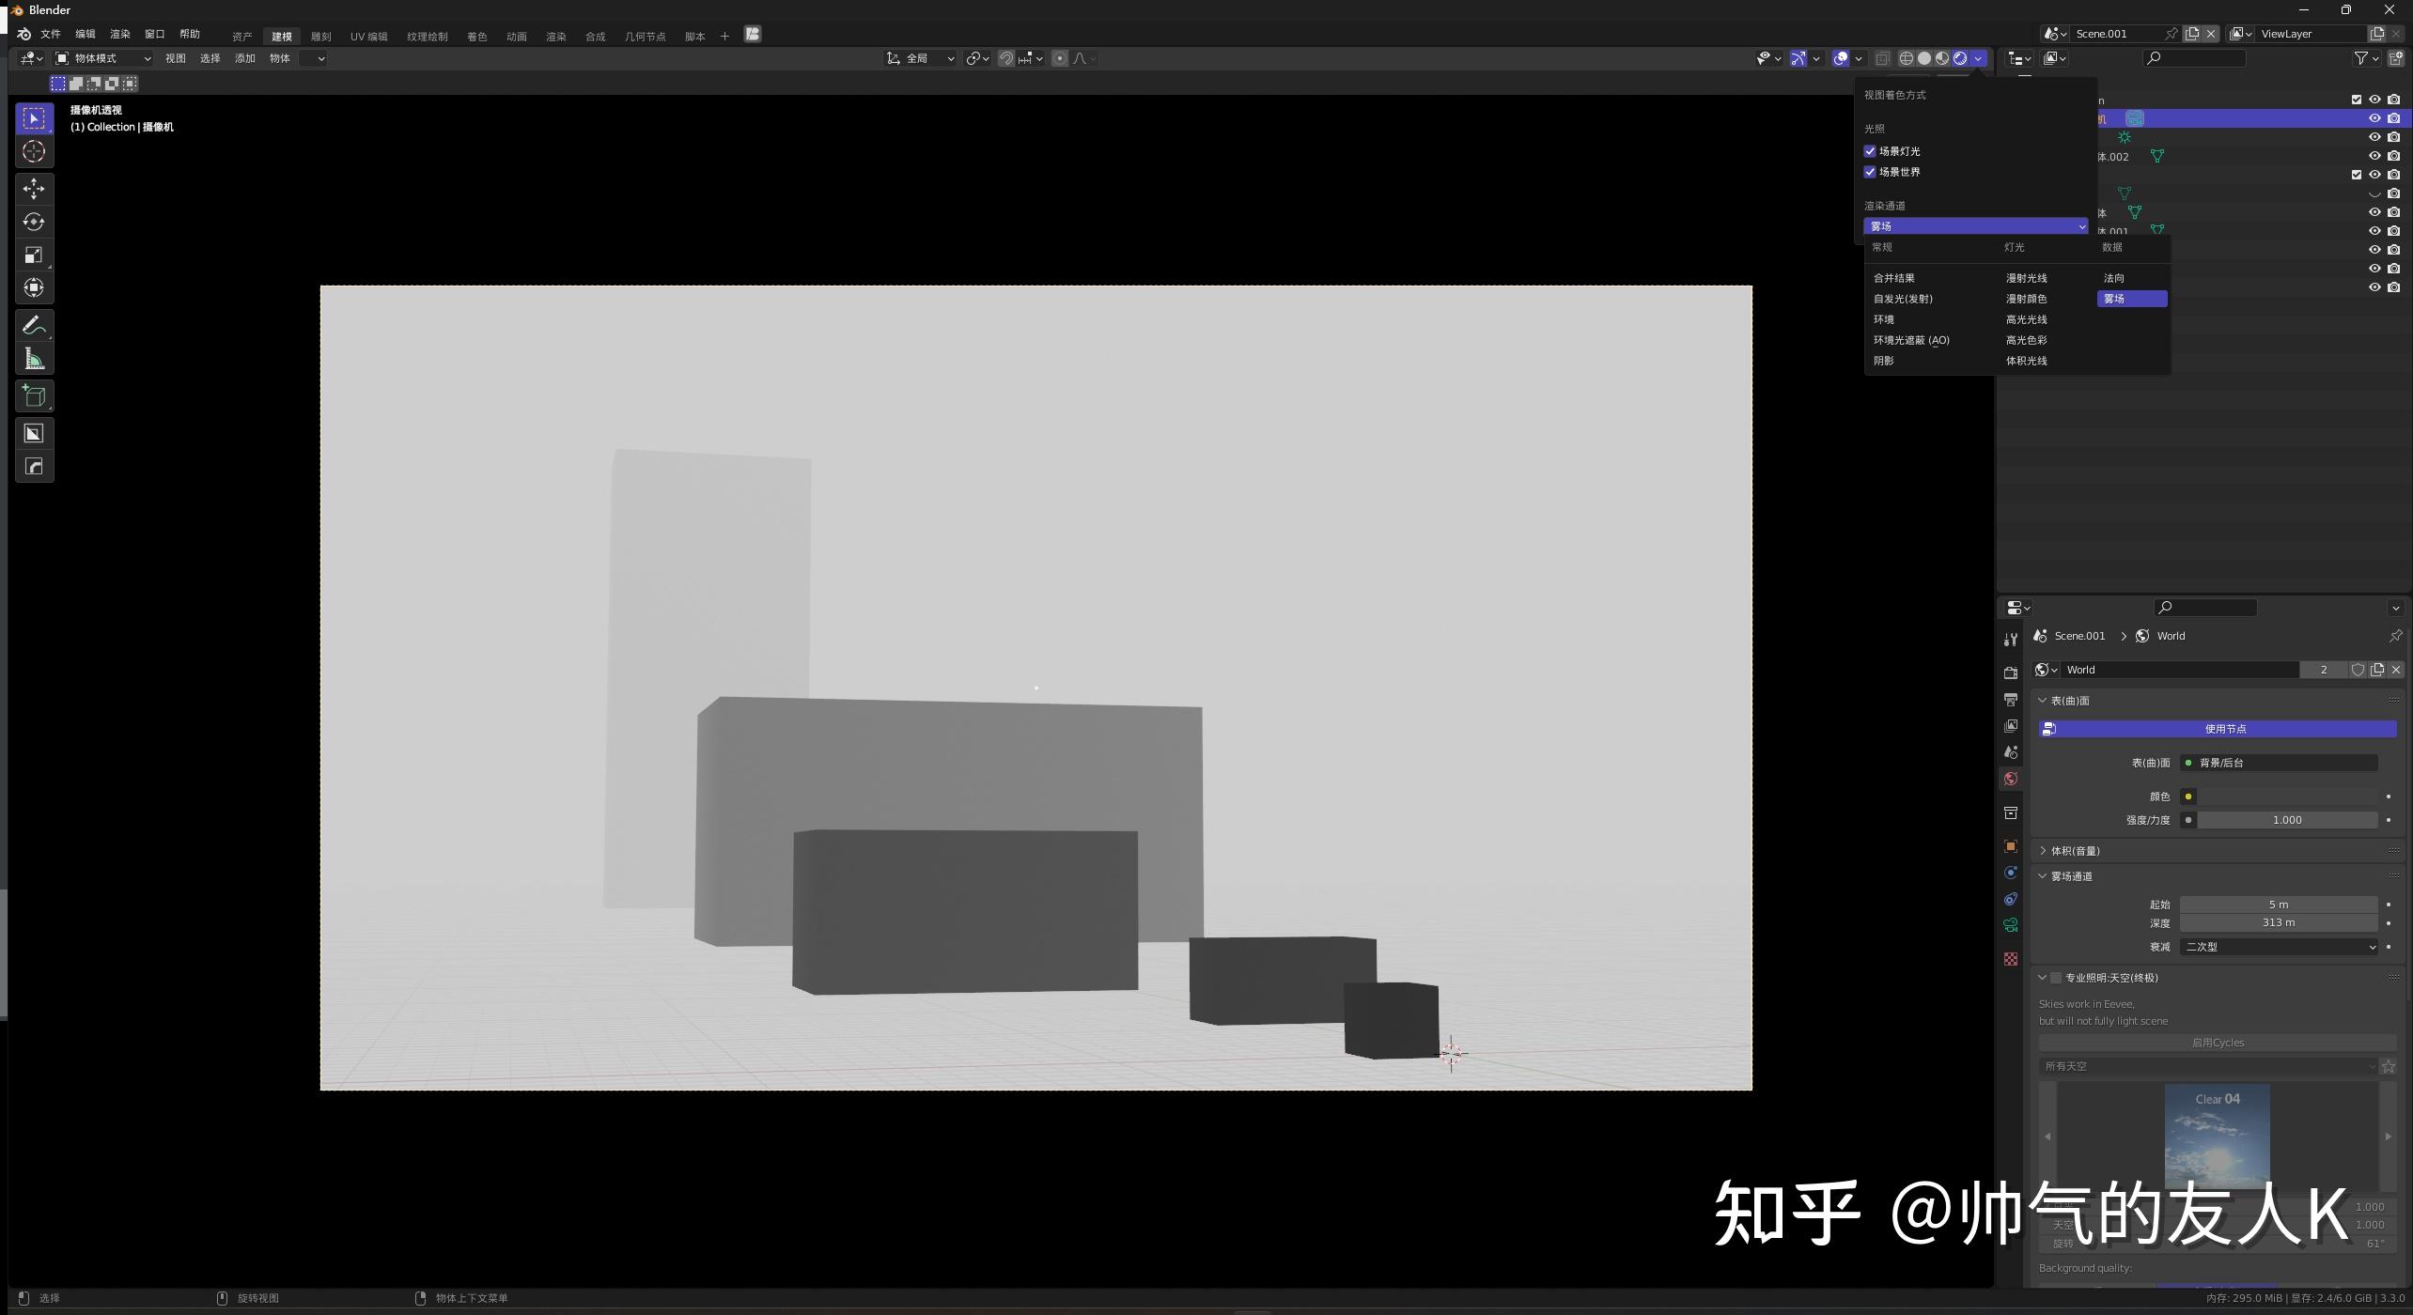Screen dimensions: 2413x1315
Task: Hide the selected camera in viewport
Action: pos(2374,118)
